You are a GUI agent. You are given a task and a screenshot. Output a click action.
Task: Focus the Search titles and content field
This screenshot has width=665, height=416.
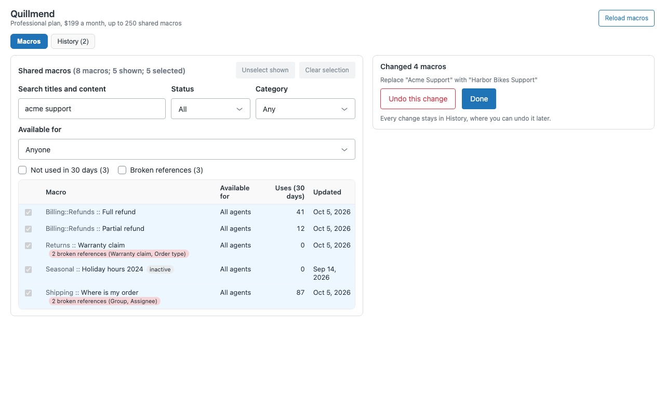point(92,109)
